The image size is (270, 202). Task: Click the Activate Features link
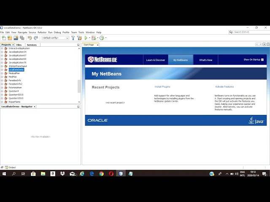(x=224, y=87)
